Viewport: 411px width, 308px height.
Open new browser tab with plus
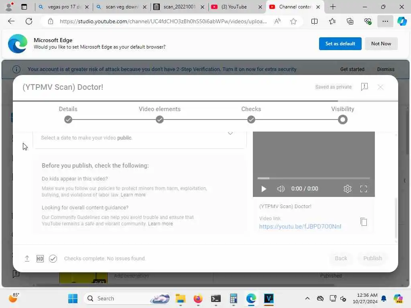(x=333, y=7)
